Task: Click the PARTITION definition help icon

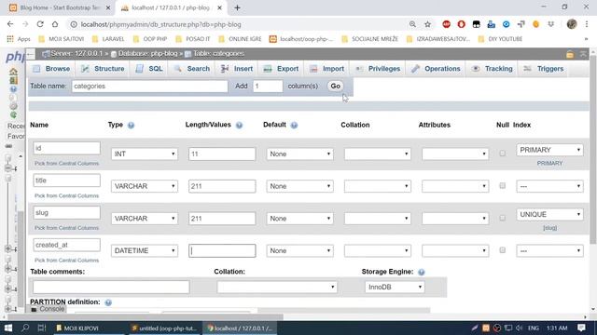Action: 108,302
